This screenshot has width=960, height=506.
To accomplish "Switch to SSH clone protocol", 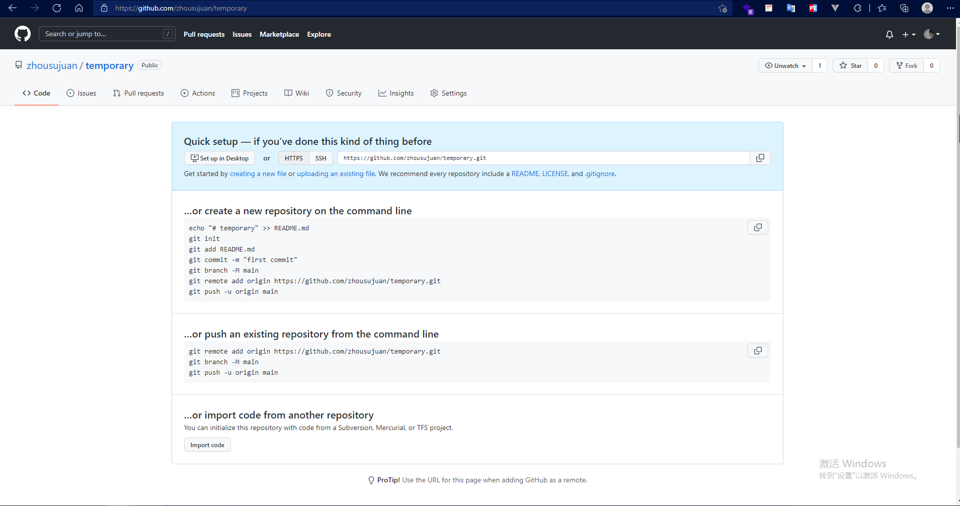I will tap(321, 158).
